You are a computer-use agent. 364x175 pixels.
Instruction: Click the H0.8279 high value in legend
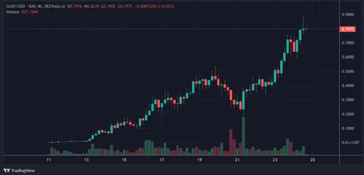coord(92,6)
